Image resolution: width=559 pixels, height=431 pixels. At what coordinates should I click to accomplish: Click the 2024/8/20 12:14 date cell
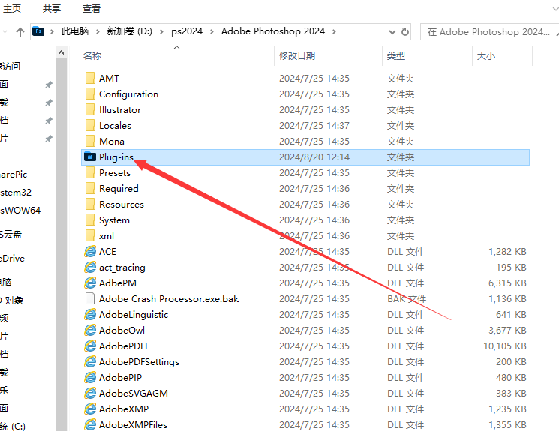click(314, 157)
